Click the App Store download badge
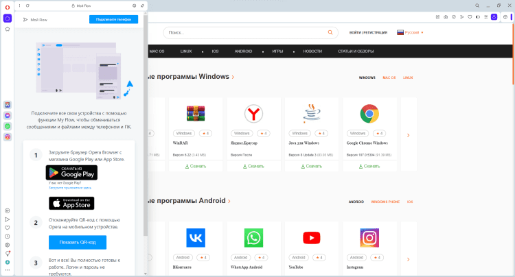The width and height of the screenshot is (515, 277). pyautogui.click(x=71, y=203)
